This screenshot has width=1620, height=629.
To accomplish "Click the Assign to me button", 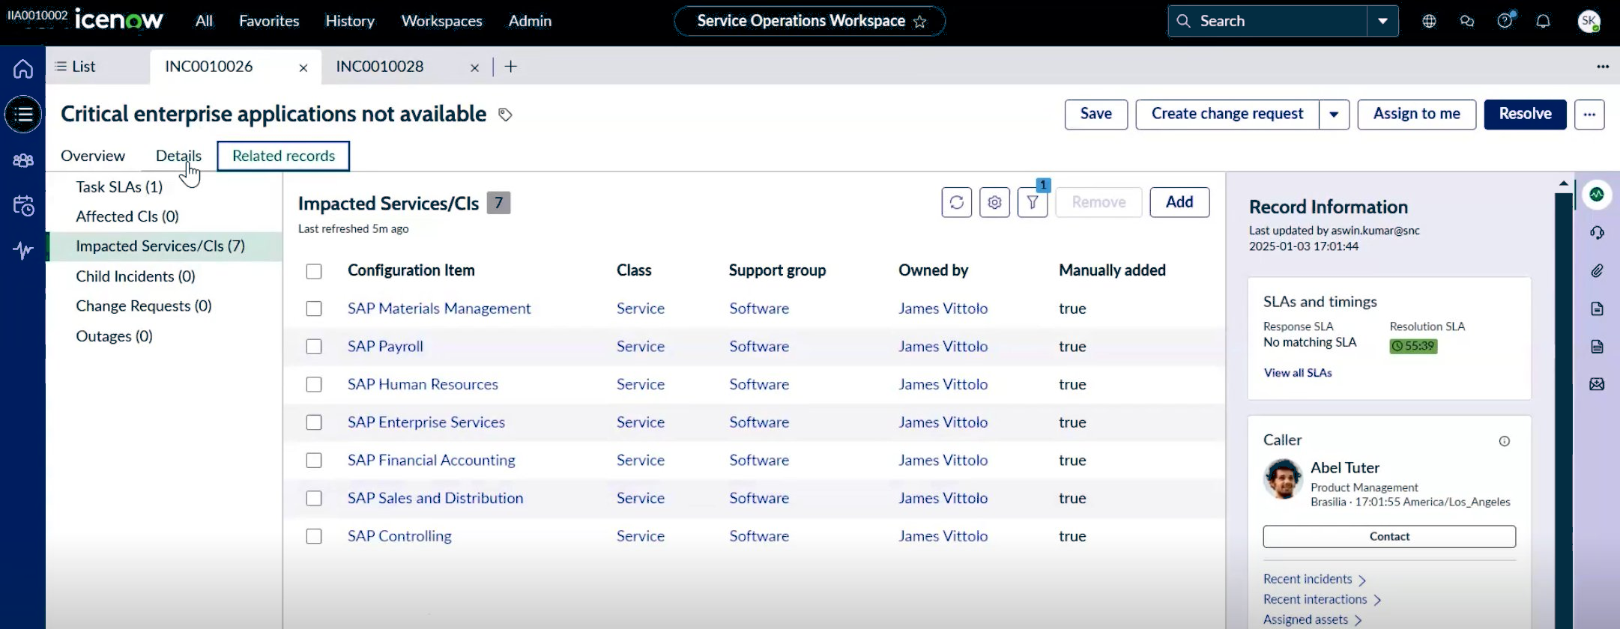I will coord(1417,115).
